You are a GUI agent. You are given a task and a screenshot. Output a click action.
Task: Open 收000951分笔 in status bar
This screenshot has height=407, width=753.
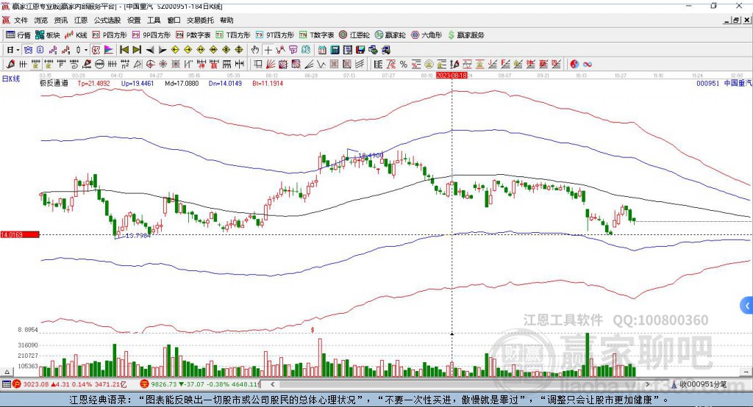click(699, 384)
